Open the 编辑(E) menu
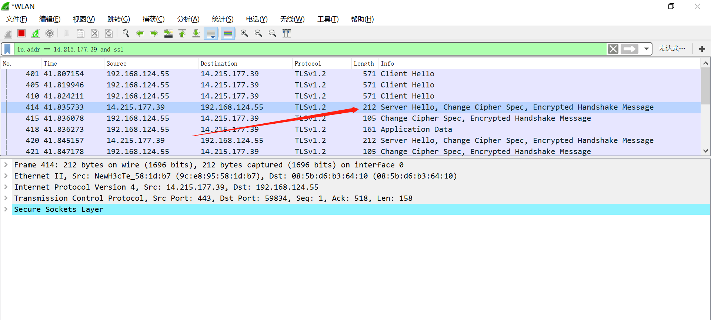711x320 pixels. tap(50, 19)
